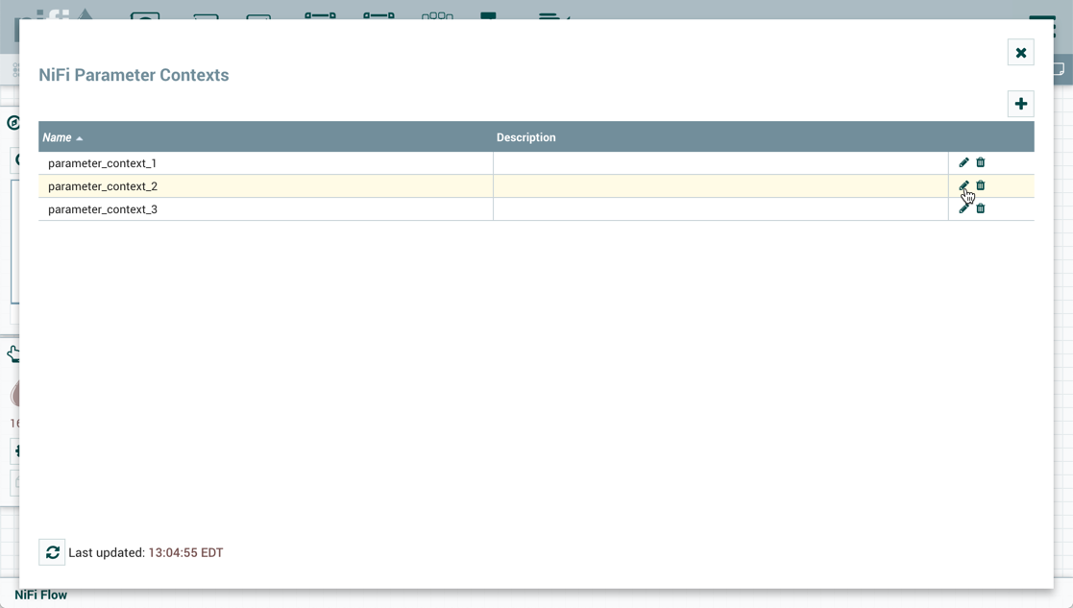Pick the Processor icon in the toolbar

coord(145,15)
